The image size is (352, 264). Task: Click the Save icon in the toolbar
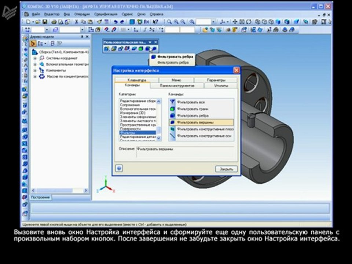[x=44, y=22]
